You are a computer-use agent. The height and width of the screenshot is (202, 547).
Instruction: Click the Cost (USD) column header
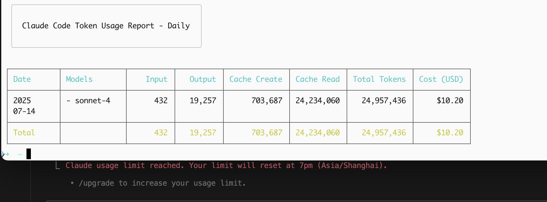tap(441, 79)
